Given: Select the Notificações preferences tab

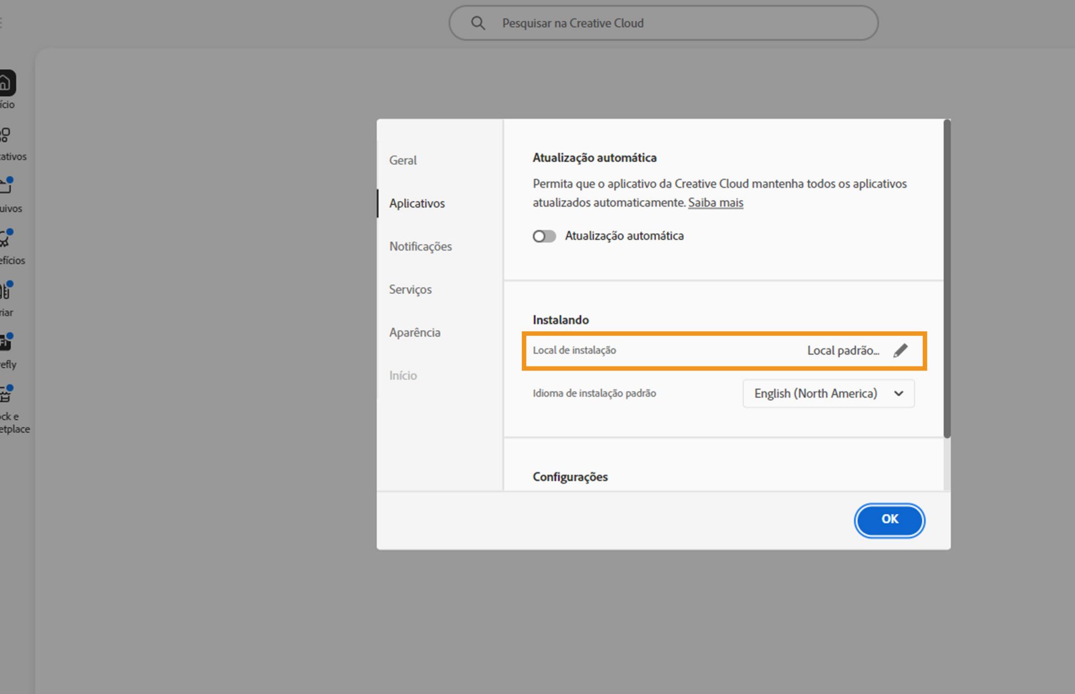Looking at the screenshot, I should click(x=420, y=246).
